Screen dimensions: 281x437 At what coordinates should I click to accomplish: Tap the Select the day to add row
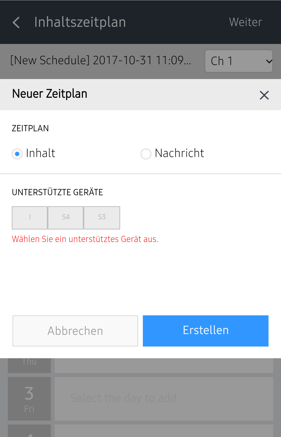pyautogui.click(x=164, y=399)
